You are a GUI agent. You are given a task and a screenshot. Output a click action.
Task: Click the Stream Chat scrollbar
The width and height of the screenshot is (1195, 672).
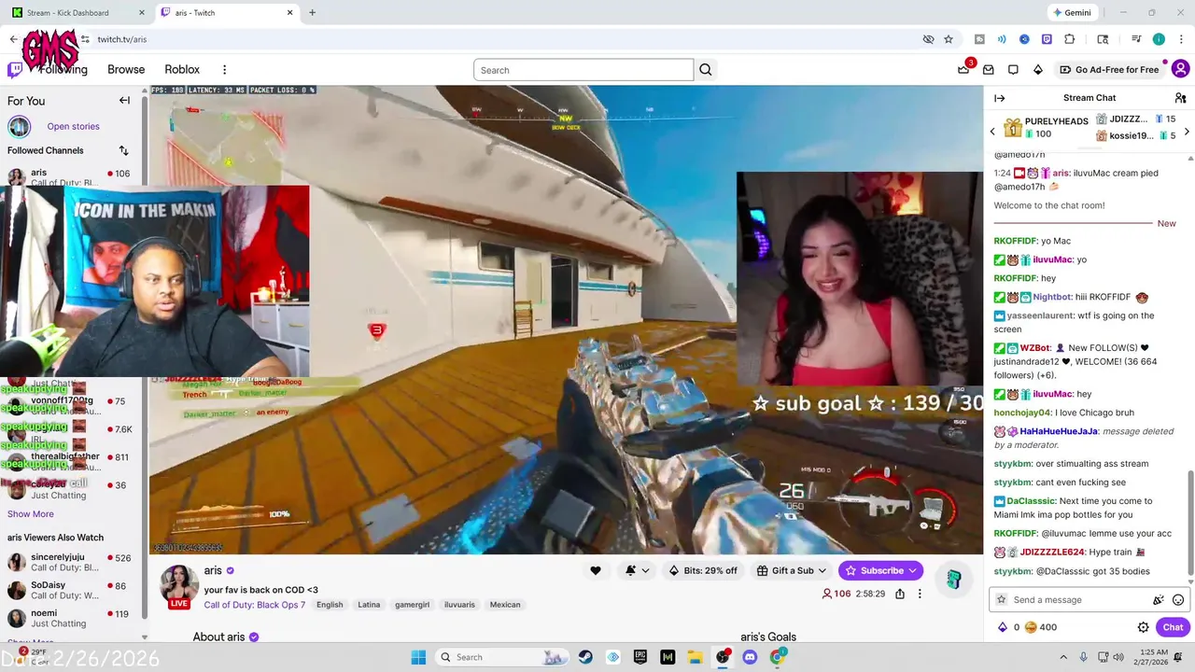tap(1190, 523)
